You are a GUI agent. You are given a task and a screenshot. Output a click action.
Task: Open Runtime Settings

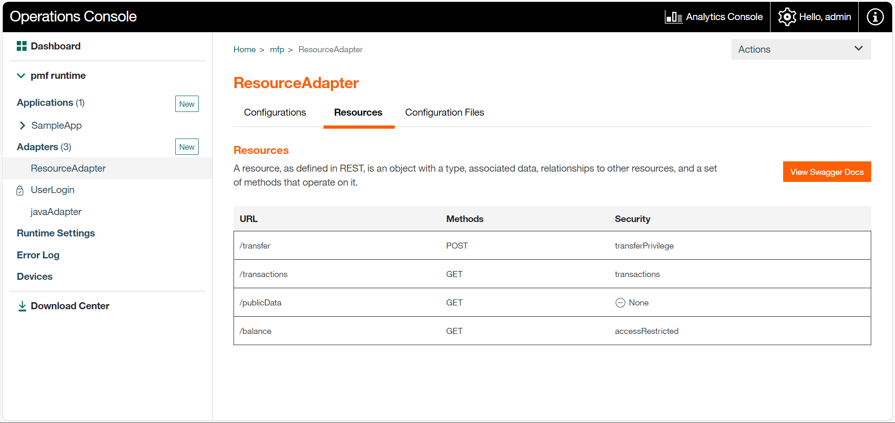point(56,233)
